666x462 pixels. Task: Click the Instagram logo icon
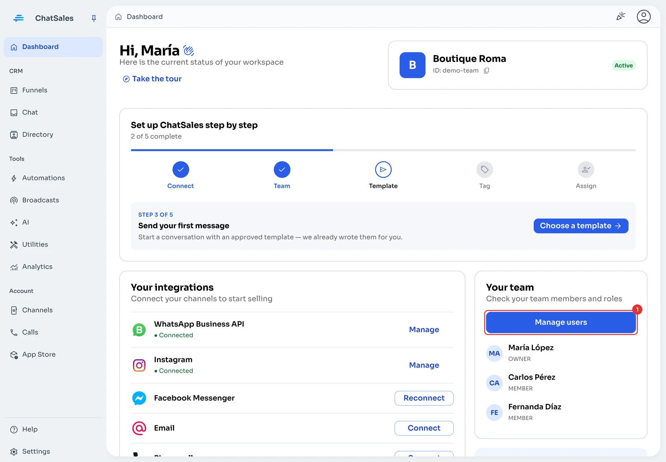139,365
